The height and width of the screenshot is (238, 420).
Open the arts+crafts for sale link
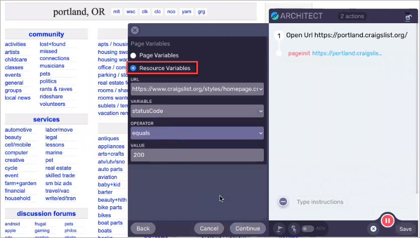coord(111,154)
